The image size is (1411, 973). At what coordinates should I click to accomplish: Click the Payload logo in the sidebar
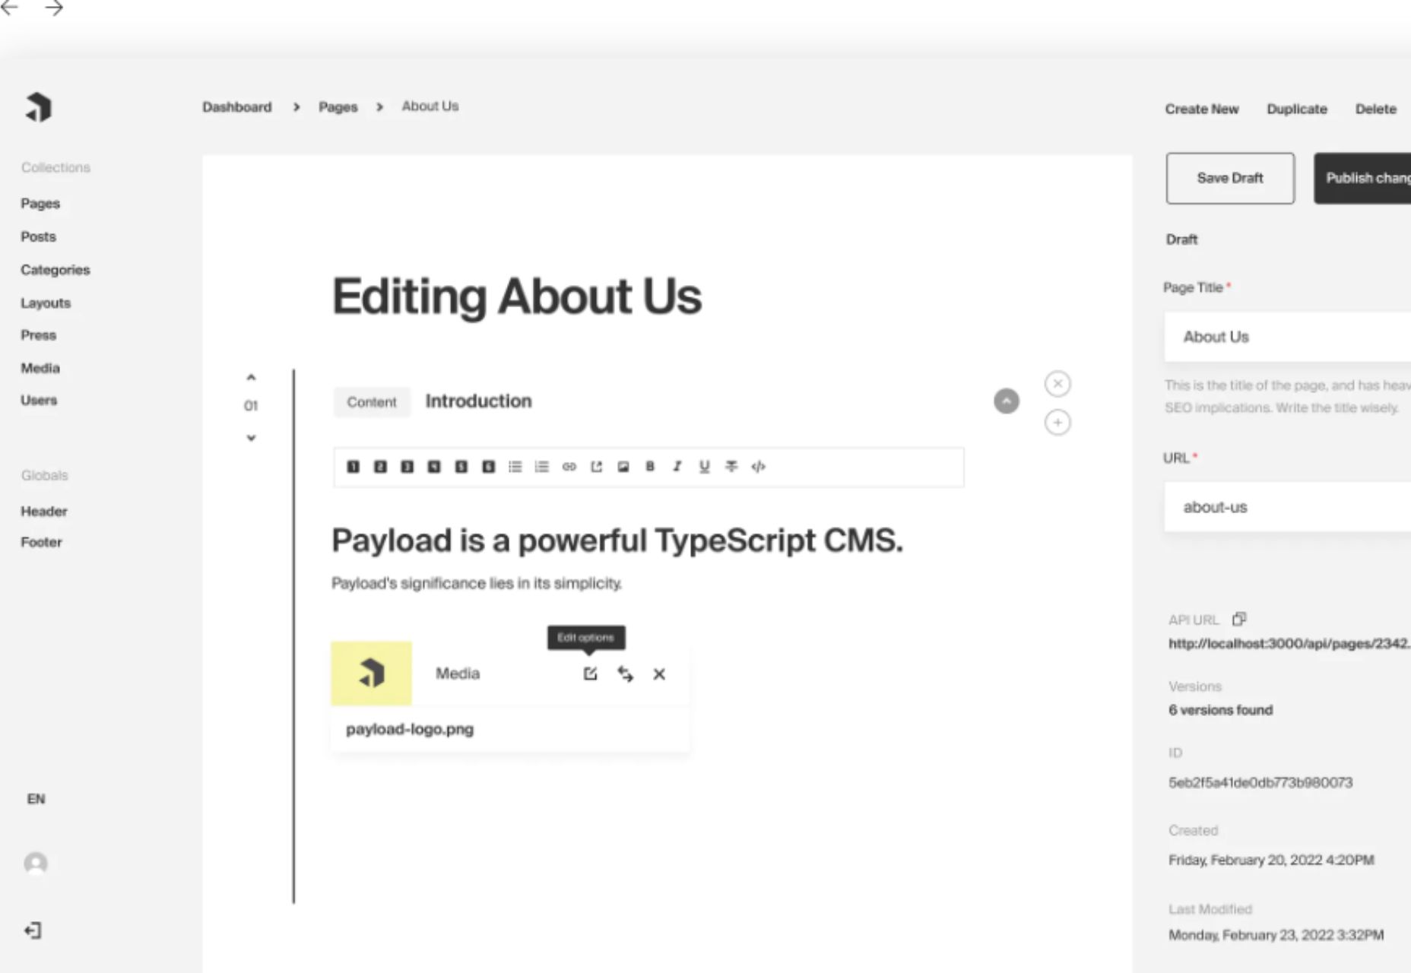tap(38, 107)
